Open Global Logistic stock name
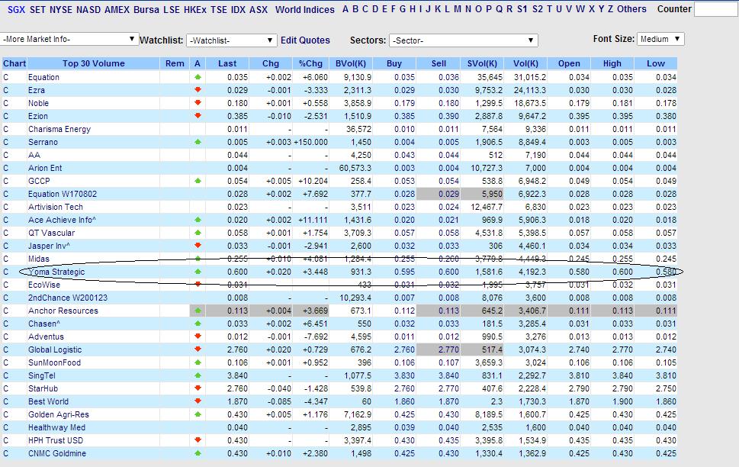The width and height of the screenshot is (739, 467). (55, 349)
